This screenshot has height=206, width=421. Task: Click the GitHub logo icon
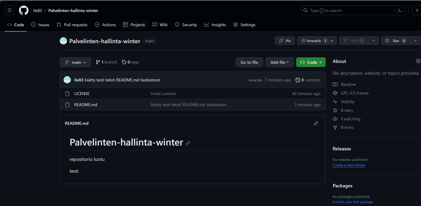click(x=24, y=10)
